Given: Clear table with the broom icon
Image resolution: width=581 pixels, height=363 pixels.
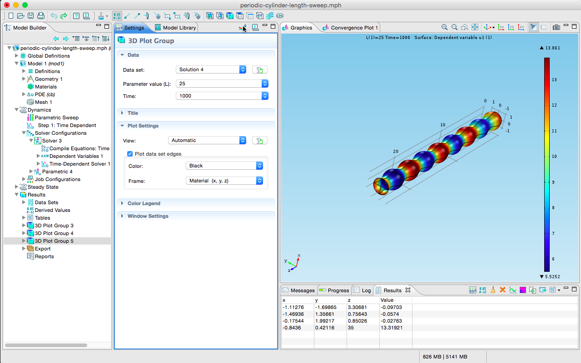Looking at the screenshot, I should pos(493,289).
